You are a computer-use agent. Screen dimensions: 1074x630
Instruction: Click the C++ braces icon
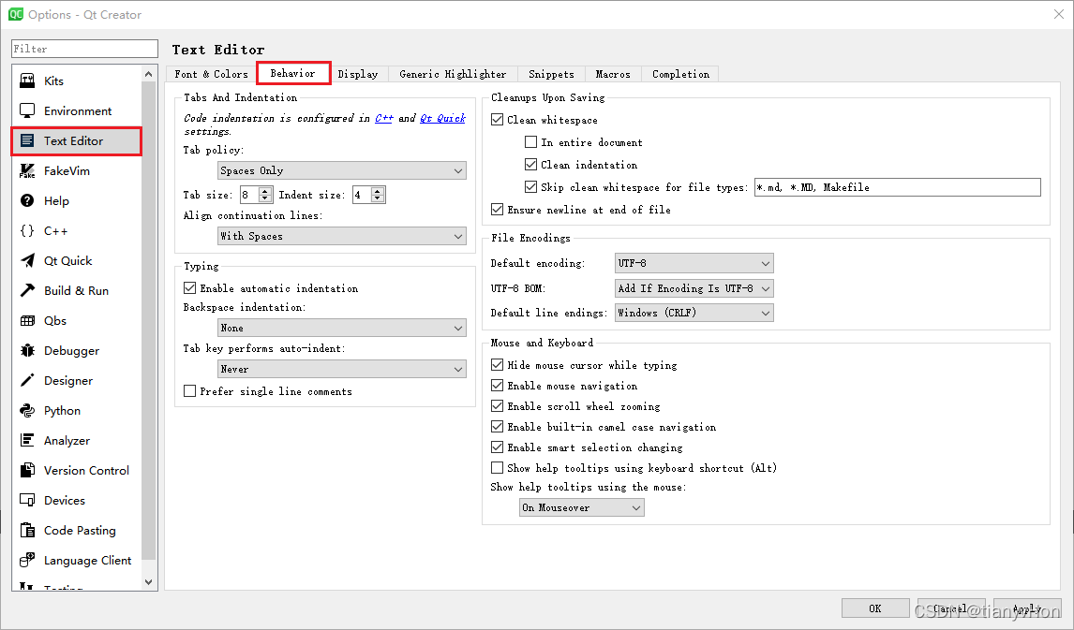[x=27, y=230]
